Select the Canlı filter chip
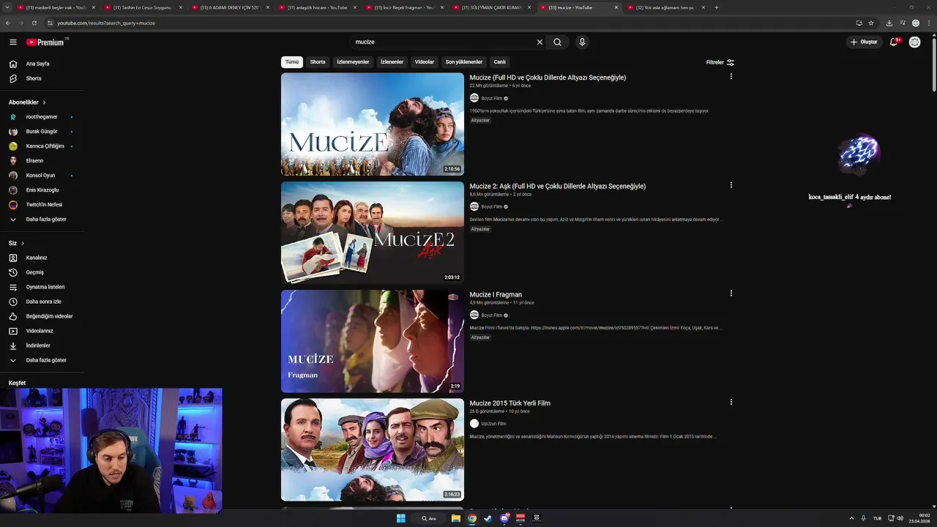The width and height of the screenshot is (937, 527). (500, 62)
